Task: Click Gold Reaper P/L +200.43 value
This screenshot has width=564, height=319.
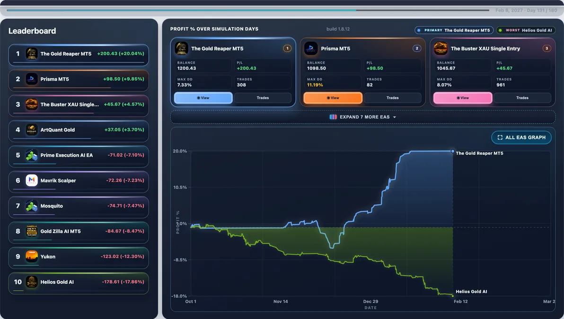Action: click(x=247, y=68)
